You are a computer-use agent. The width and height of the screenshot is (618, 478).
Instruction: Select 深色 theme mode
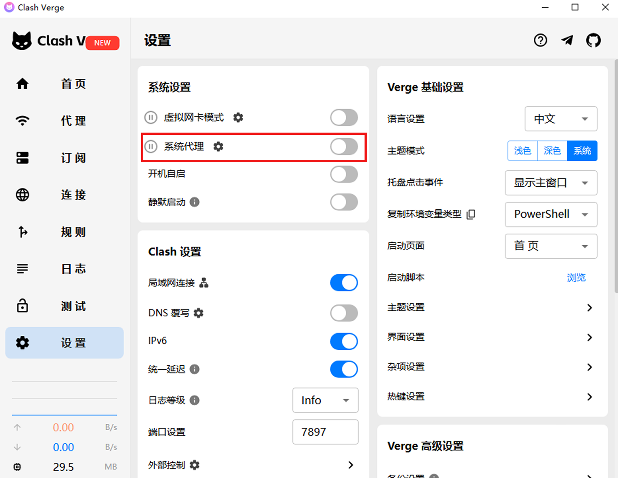[x=552, y=151]
